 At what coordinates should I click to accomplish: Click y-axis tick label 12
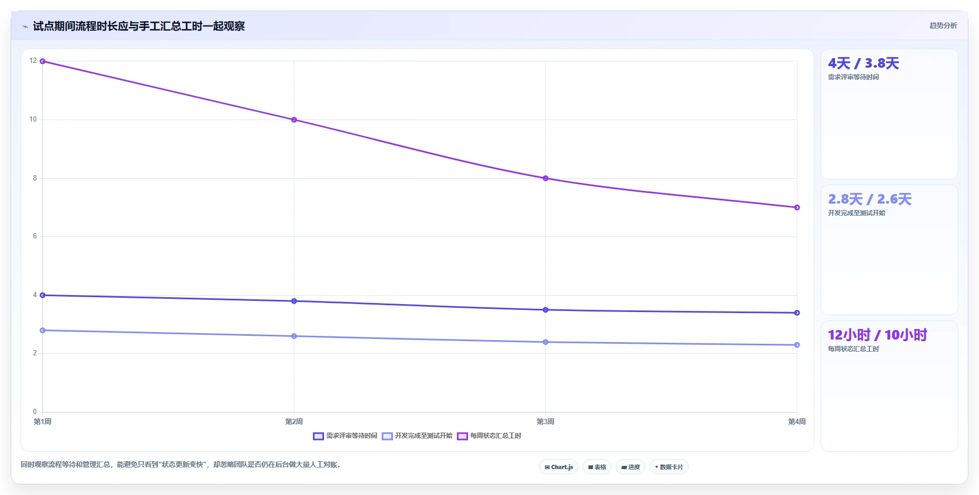coord(33,61)
